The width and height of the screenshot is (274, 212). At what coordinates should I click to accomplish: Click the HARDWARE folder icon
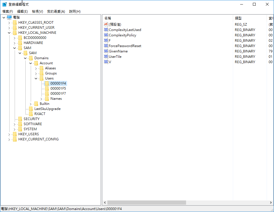20,43
